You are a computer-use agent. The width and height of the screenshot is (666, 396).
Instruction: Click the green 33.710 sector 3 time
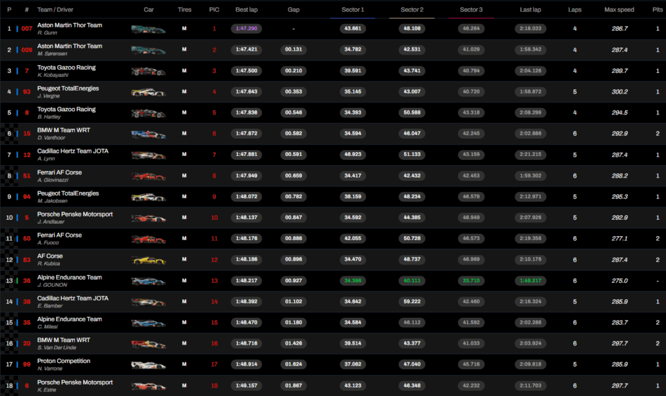tap(471, 281)
